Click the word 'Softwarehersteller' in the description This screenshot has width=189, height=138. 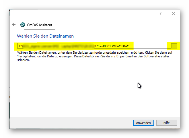pyautogui.click(x=159, y=57)
